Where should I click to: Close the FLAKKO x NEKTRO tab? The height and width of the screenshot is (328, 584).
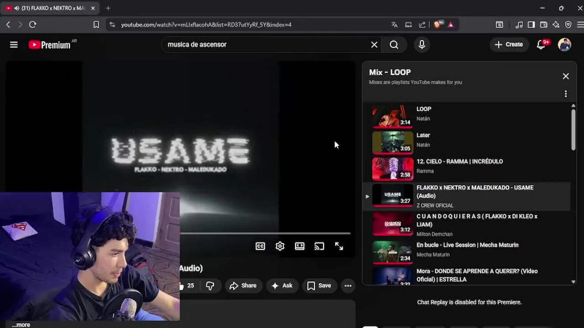click(93, 8)
